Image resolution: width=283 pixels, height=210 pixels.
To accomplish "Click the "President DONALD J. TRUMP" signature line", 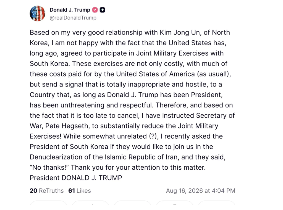I will coord(76,178).
